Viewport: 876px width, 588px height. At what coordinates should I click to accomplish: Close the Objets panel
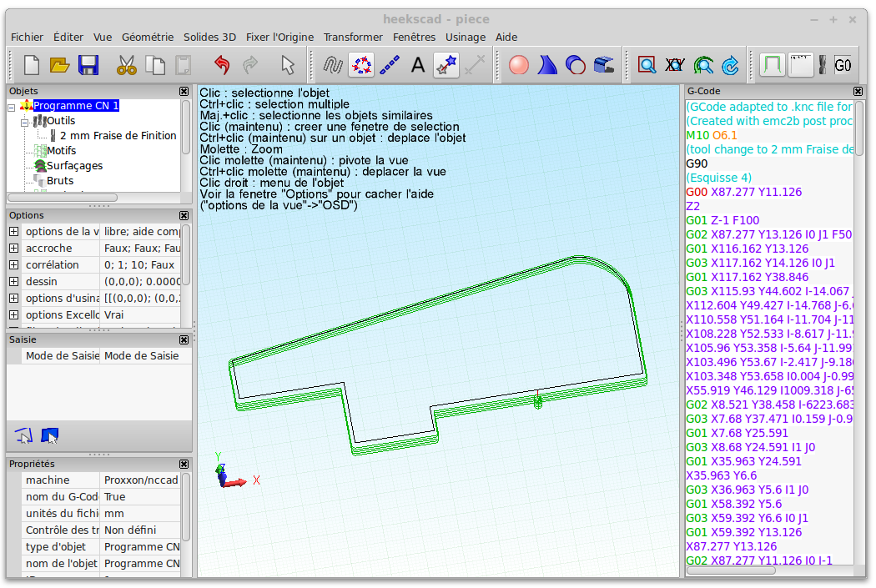pos(184,91)
